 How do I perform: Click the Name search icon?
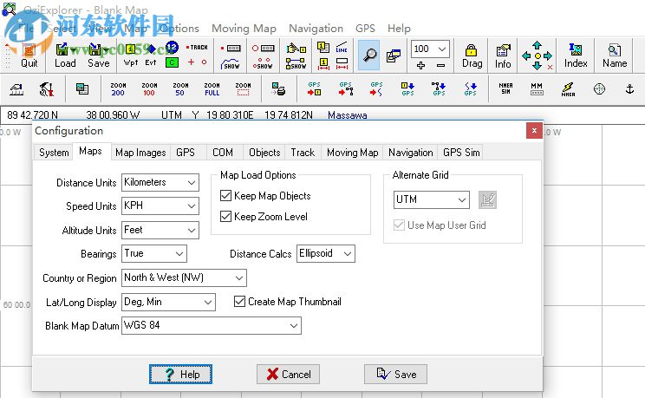click(615, 56)
